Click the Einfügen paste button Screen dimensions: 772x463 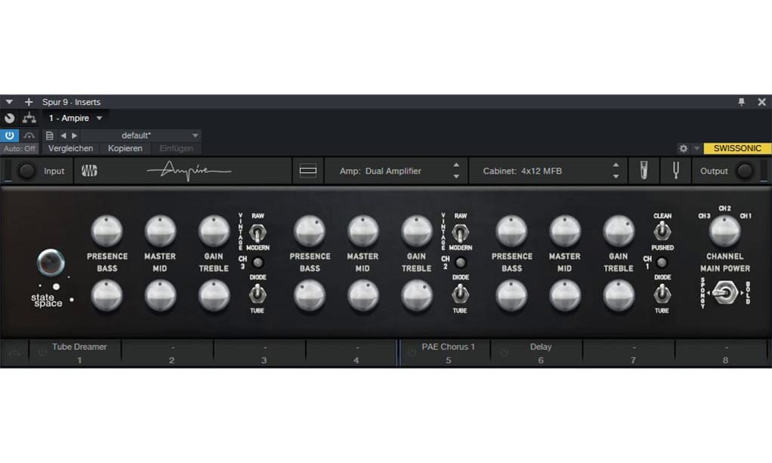click(176, 148)
